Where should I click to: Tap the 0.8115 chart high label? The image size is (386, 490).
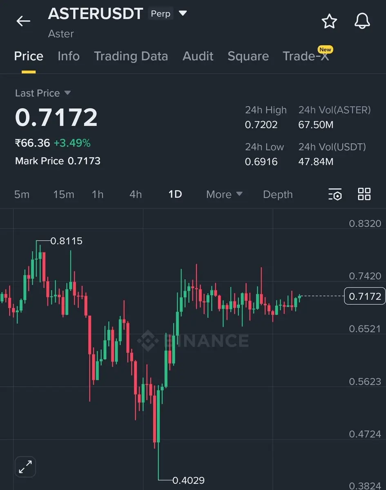tap(67, 241)
